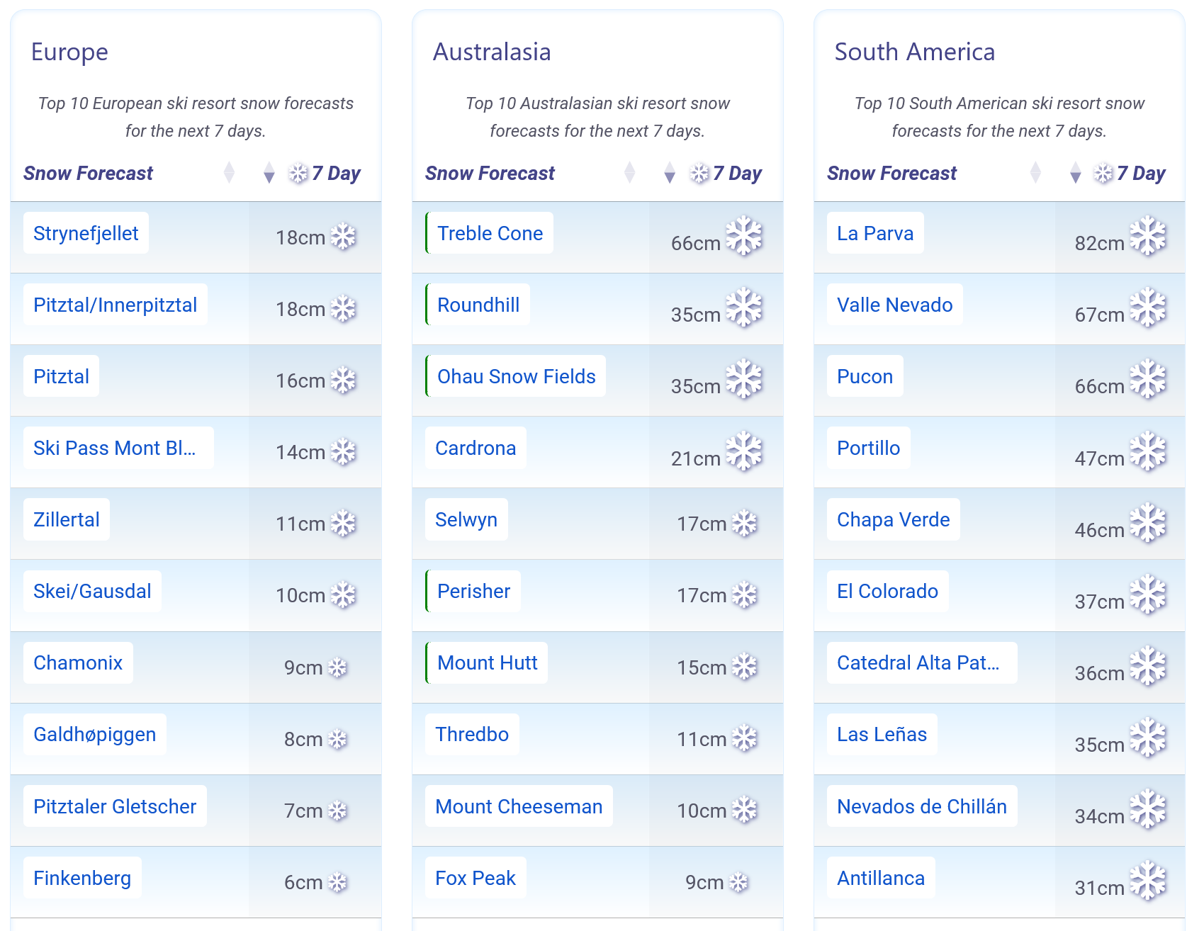The height and width of the screenshot is (931, 1204).
Task: Click the snowflake icon beside La Parva 82cm
Action: click(1148, 236)
